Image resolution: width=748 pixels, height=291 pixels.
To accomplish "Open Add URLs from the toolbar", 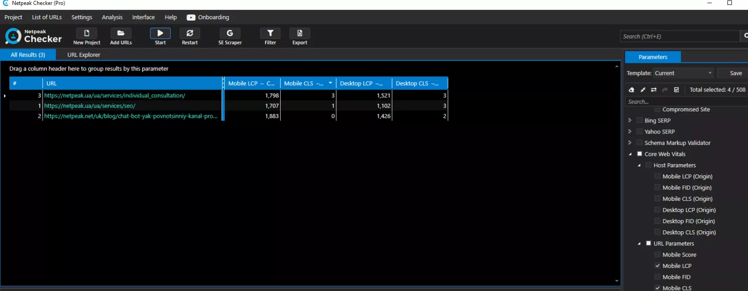I will pos(121,37).
